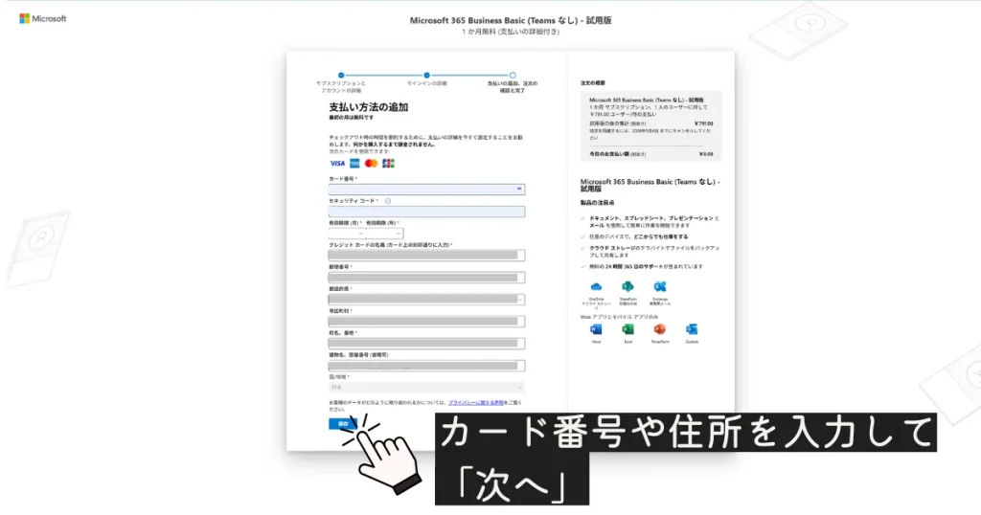
Task: Click the SharePoint app icon
Action: [x=627, y=287]
